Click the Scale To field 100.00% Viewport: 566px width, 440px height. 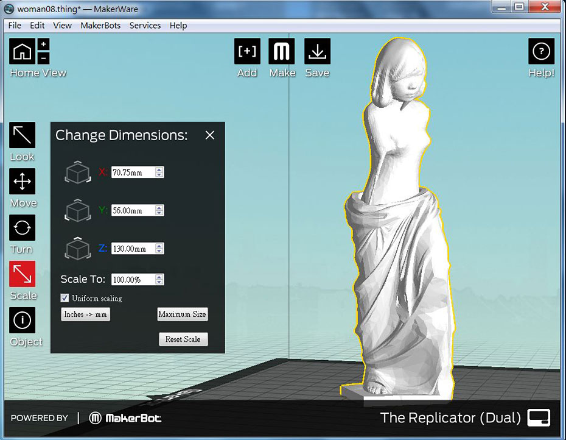(138, 279)
